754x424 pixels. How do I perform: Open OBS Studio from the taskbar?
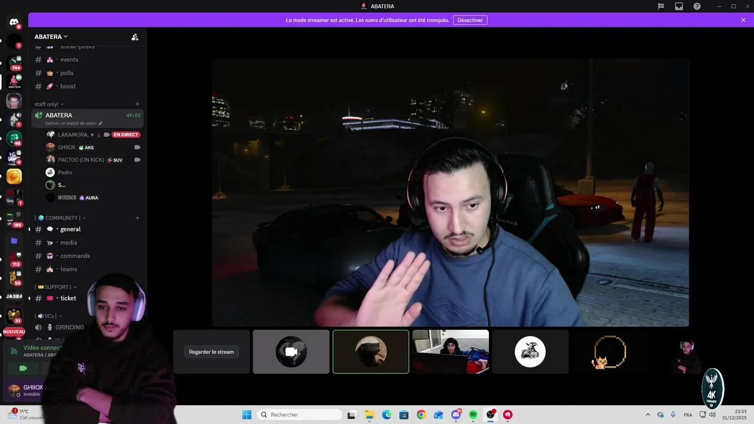tap(490, 415)
